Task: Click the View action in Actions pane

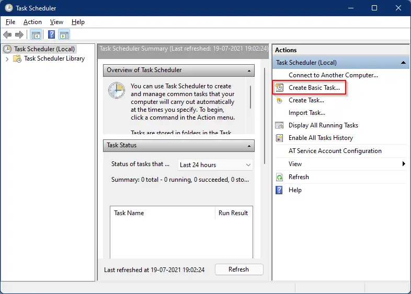Action: 295,164
